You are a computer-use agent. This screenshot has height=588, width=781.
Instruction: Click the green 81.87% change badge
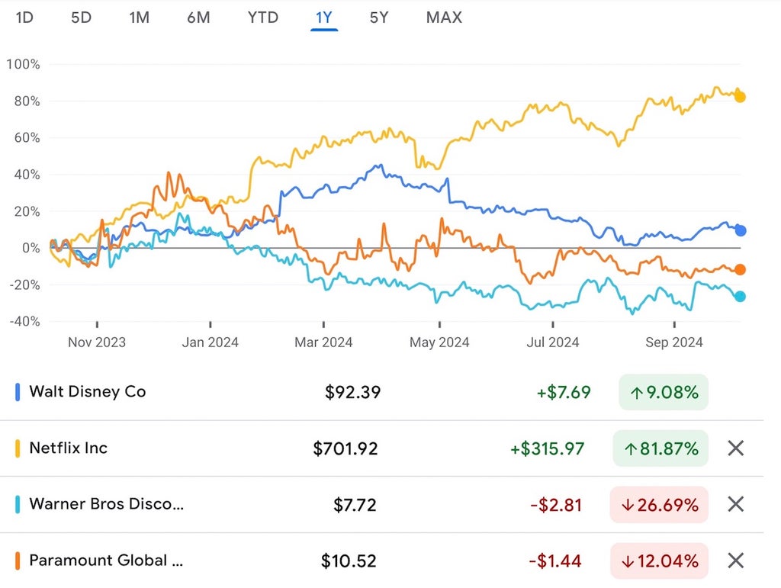tap(660, 448)
